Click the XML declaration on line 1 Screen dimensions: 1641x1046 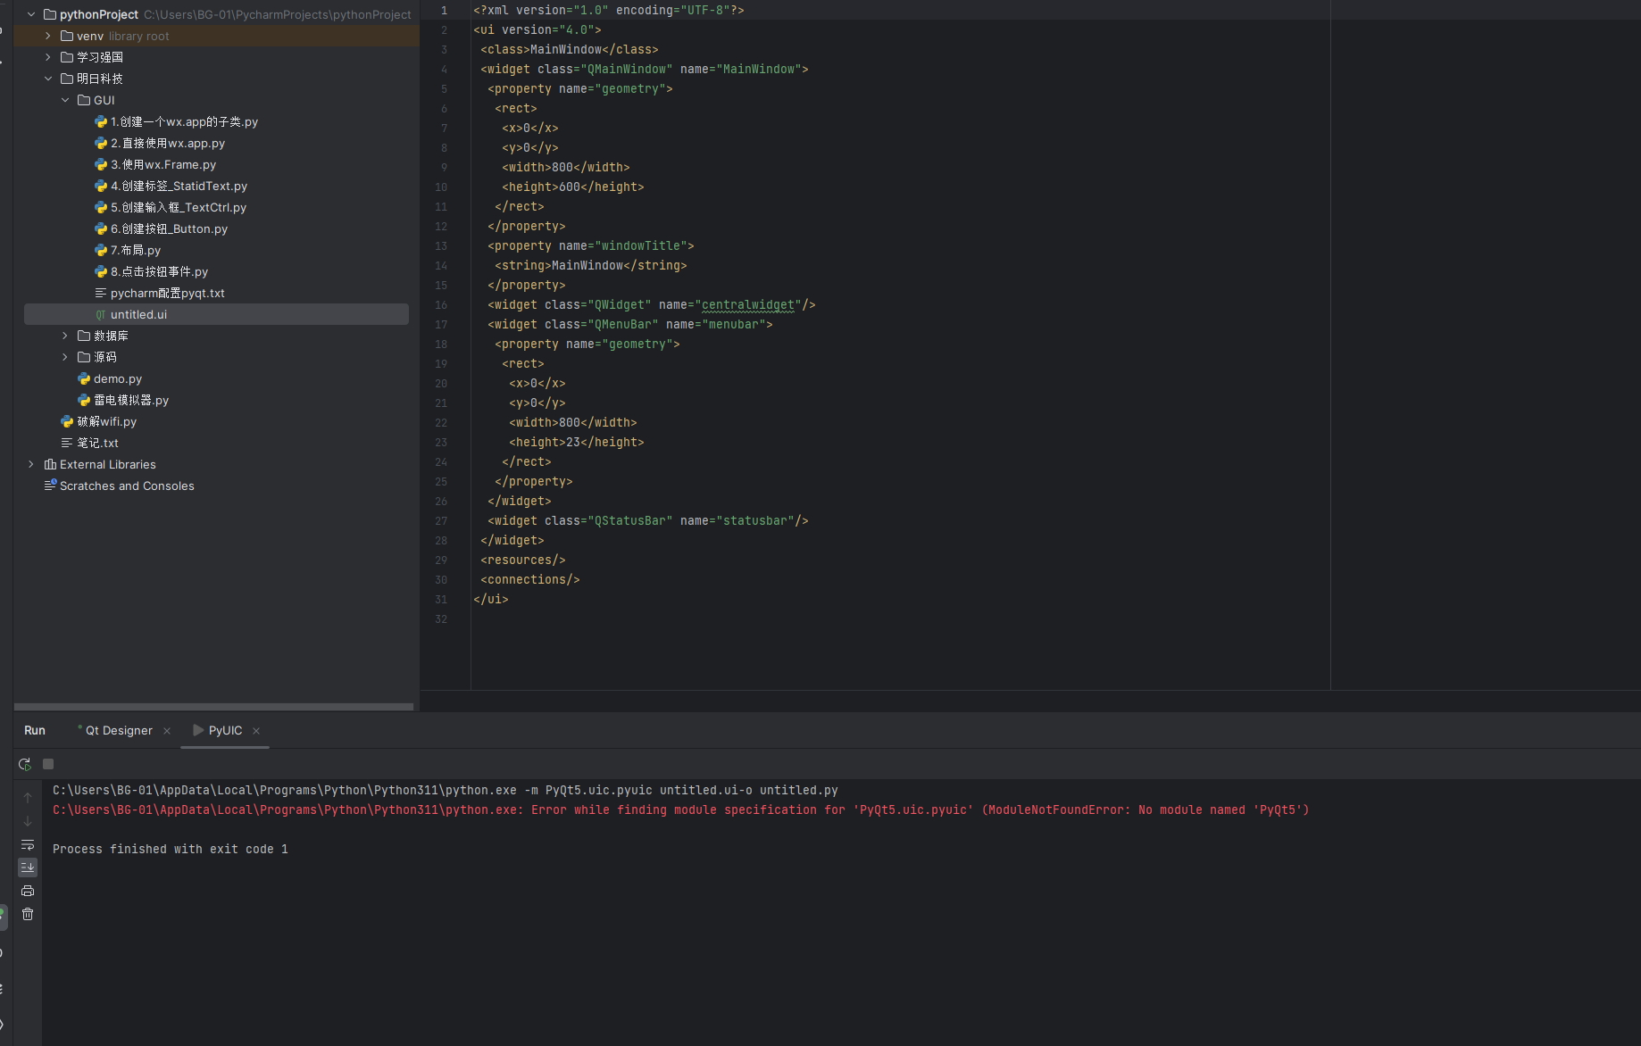609,10
